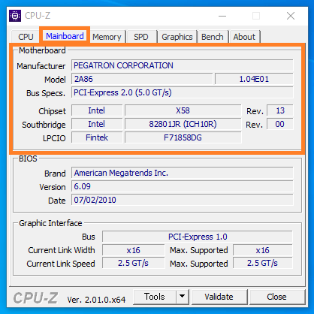Open the Memory tab
Viewport: 314px width, 314px height.
pos(107,37)
